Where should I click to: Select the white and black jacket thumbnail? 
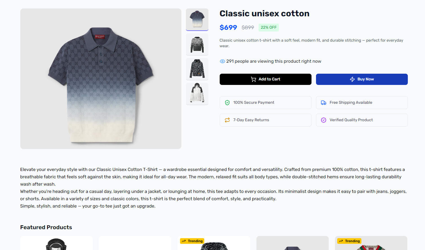tap(197, 94)
